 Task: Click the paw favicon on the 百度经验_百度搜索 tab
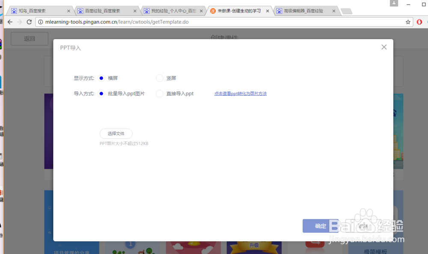[80, 11]
